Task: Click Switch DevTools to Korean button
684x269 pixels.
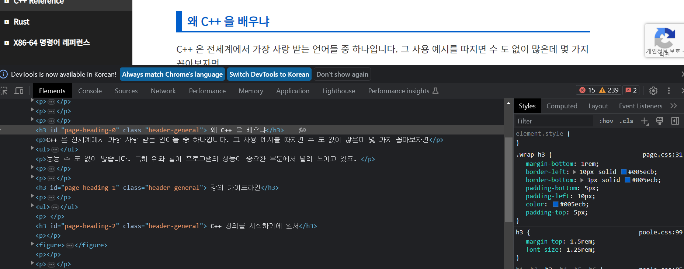Action: 269,74
